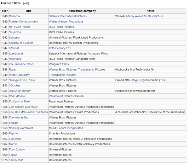Open the Psycho film link
Viewport: 189px width, 164px height.
13,133
